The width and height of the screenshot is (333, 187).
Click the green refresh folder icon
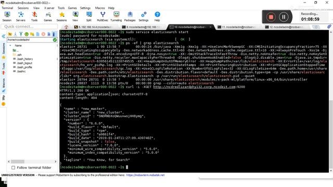[27, 34]
